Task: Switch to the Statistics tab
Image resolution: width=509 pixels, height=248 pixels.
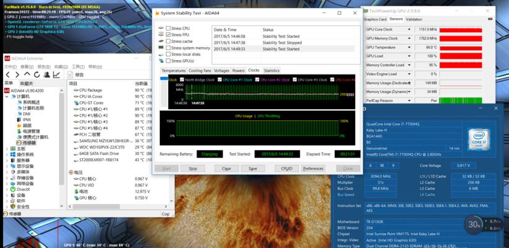Action: (x=272, y=71)
